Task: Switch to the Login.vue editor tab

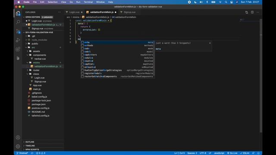Action: (74, 12)
